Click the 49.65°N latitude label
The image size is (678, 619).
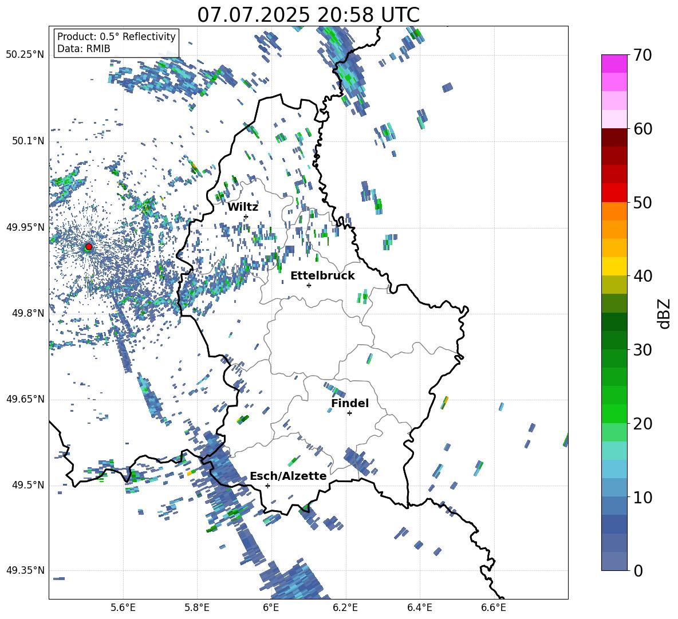click(25, 399)
